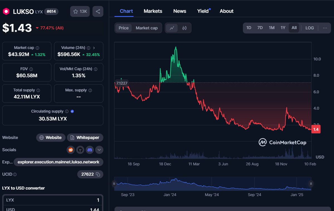
Task: Switch to the Markets tab
Action: coord(153,11)
